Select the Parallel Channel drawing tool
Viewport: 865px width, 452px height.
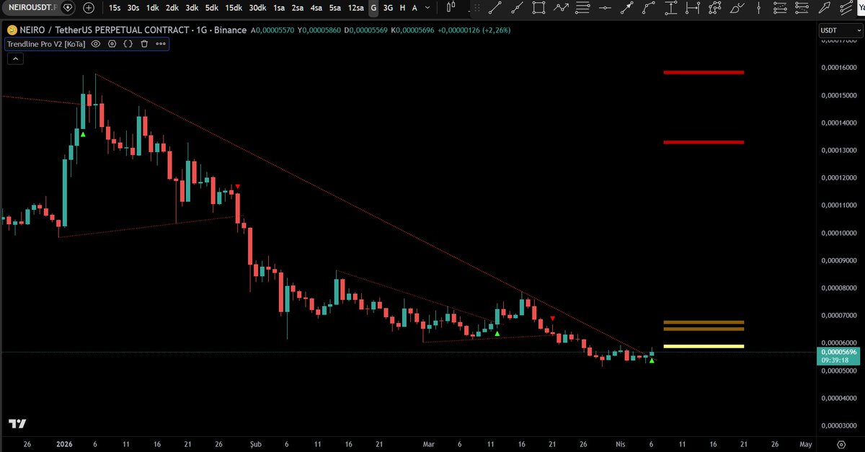pyautogui.click(x=846, y=7)
